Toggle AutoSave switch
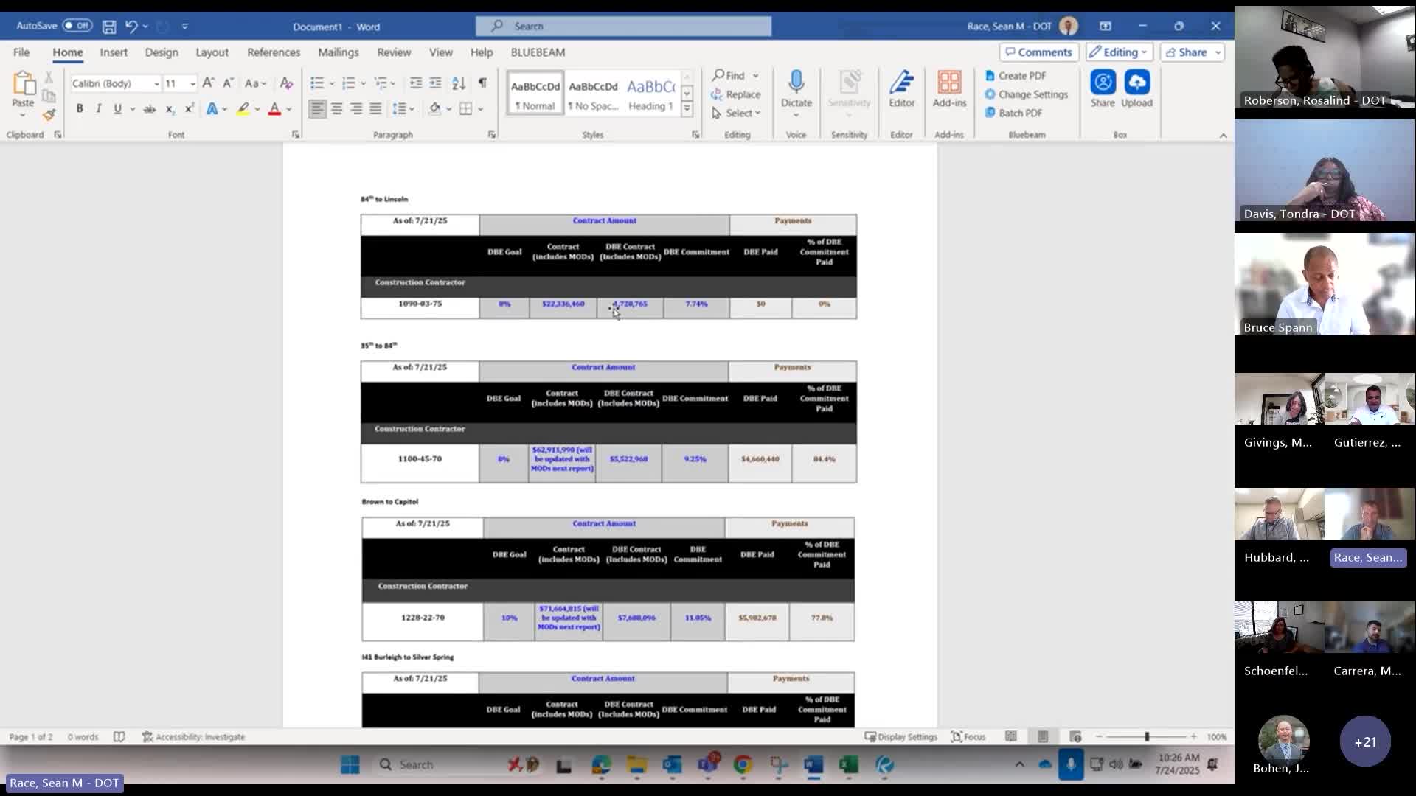 [x=77, y=26]
